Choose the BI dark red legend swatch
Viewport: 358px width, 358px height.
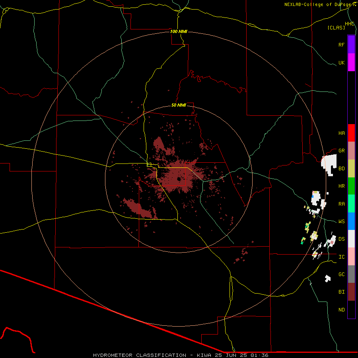(351, 292)
